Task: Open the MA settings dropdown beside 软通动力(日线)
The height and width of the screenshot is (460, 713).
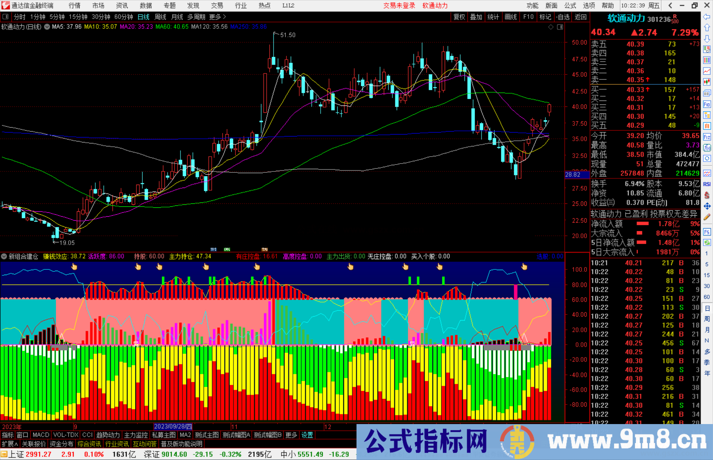Action: (47, 27)
